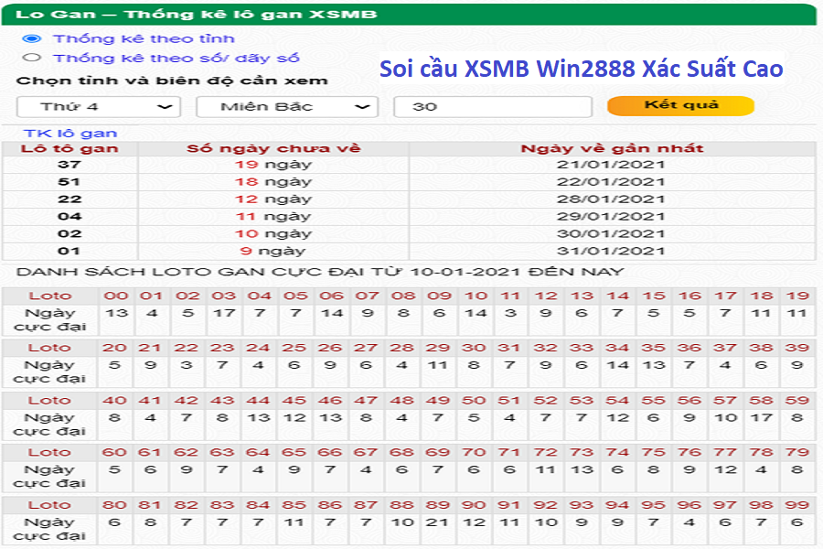Click Loto number 10 in grid header

coord(476,296)
